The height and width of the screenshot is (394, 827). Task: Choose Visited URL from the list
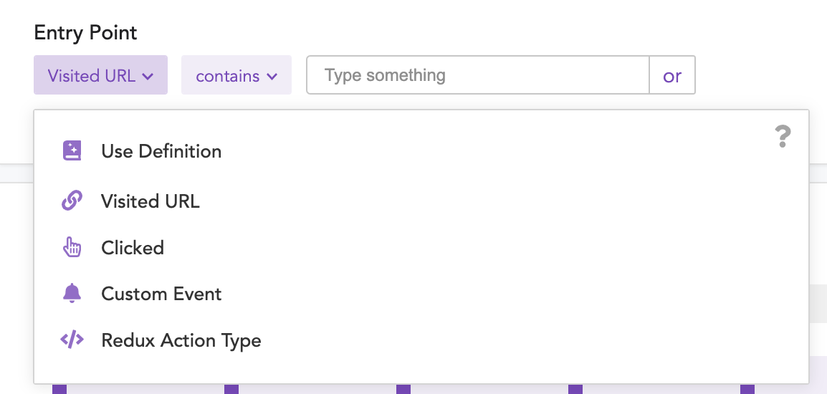click(150, 201)
